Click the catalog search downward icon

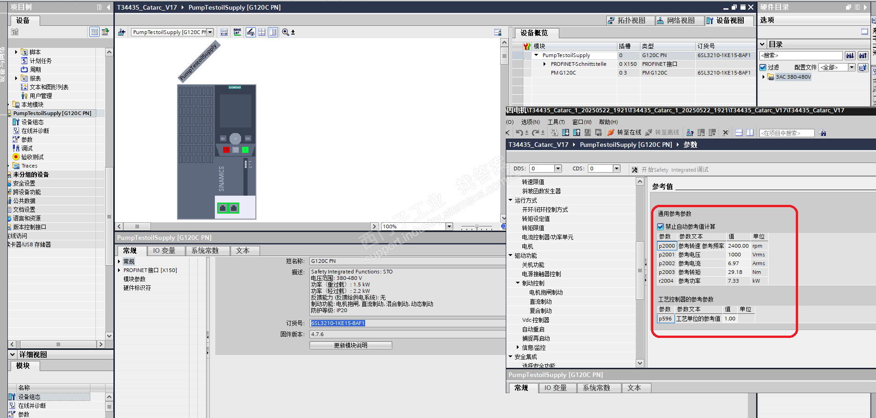click(850, 56)
